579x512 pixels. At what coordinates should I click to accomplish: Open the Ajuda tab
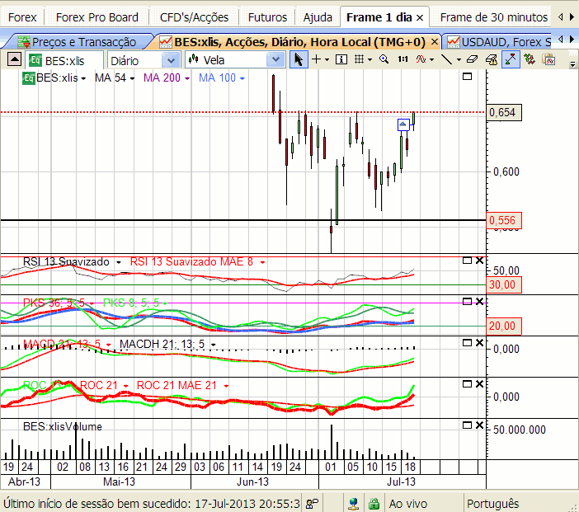[x=318, y=17]
